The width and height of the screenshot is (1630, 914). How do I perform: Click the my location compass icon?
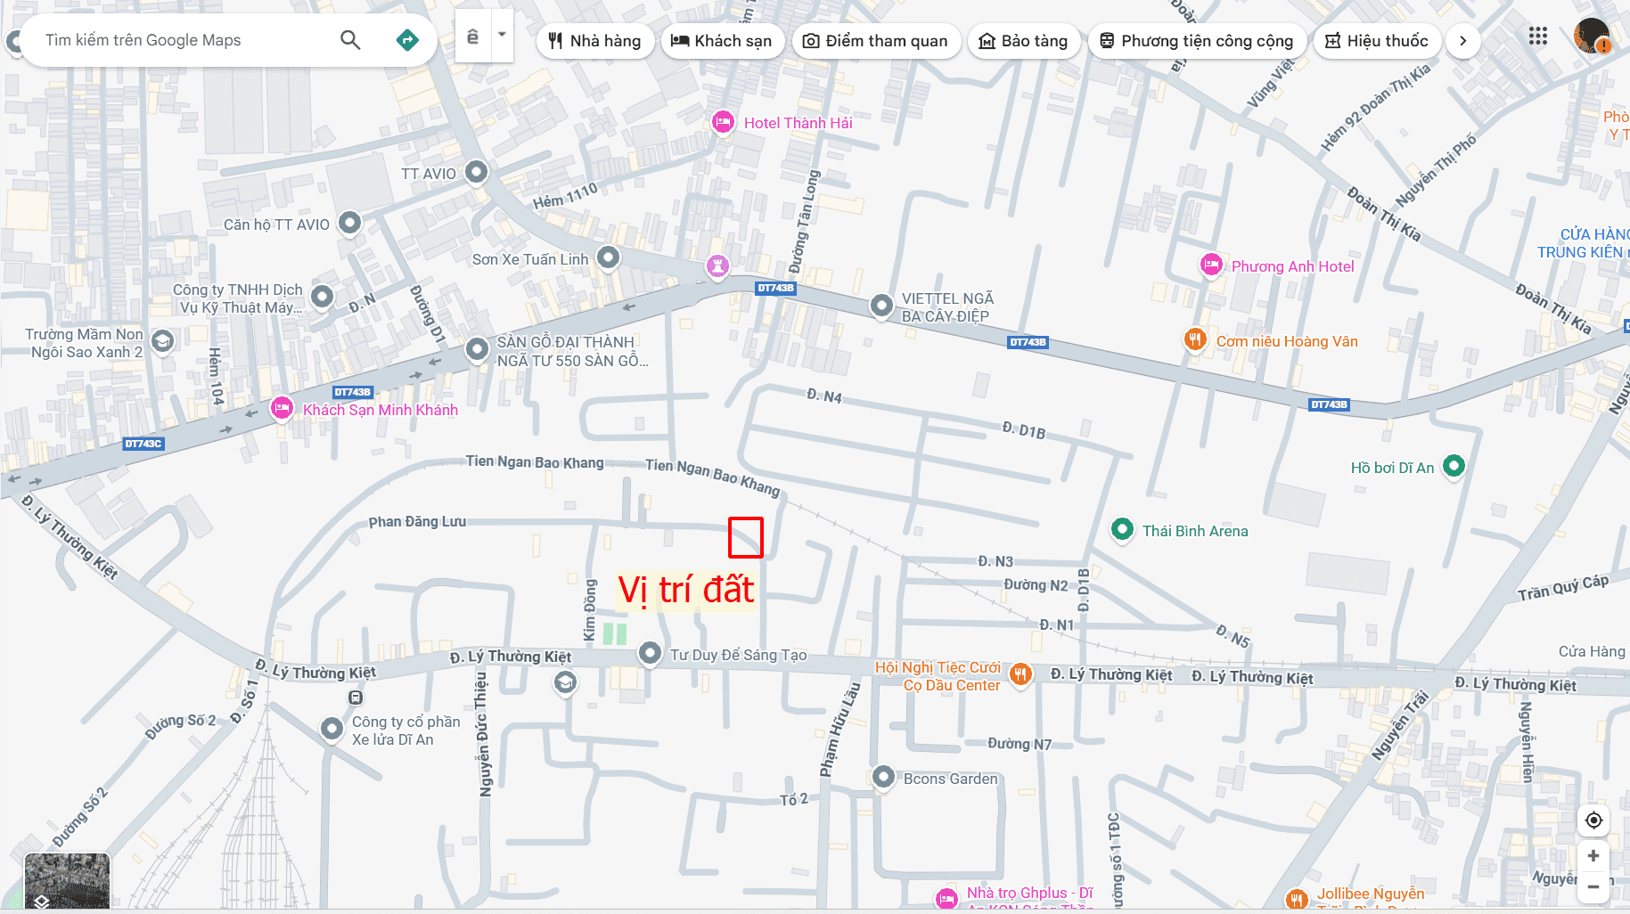1593,820
